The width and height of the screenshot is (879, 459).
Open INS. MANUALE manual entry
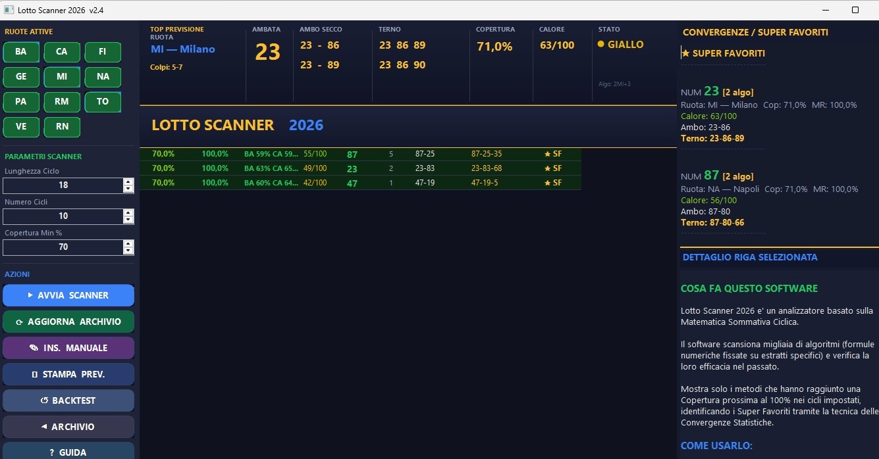(x=68, y=348)
